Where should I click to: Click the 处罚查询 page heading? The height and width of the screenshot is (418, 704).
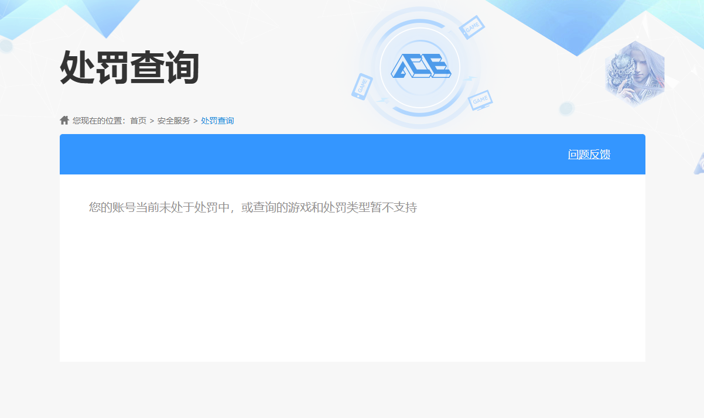(129, 67)
